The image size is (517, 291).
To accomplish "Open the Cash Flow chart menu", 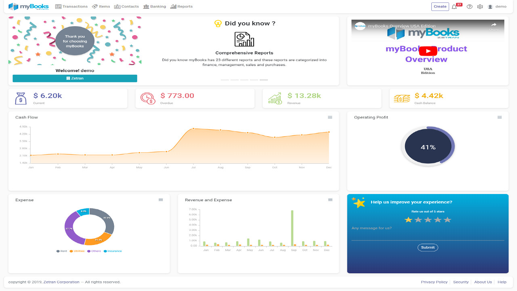I will (x=330, y=117).
